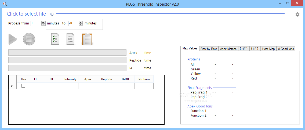Click the unchecked checklist document icon

[70, 39]
